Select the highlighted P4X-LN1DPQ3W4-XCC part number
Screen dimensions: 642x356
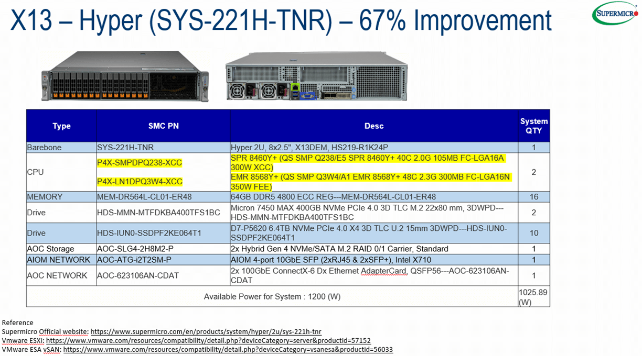pos(140,182)
